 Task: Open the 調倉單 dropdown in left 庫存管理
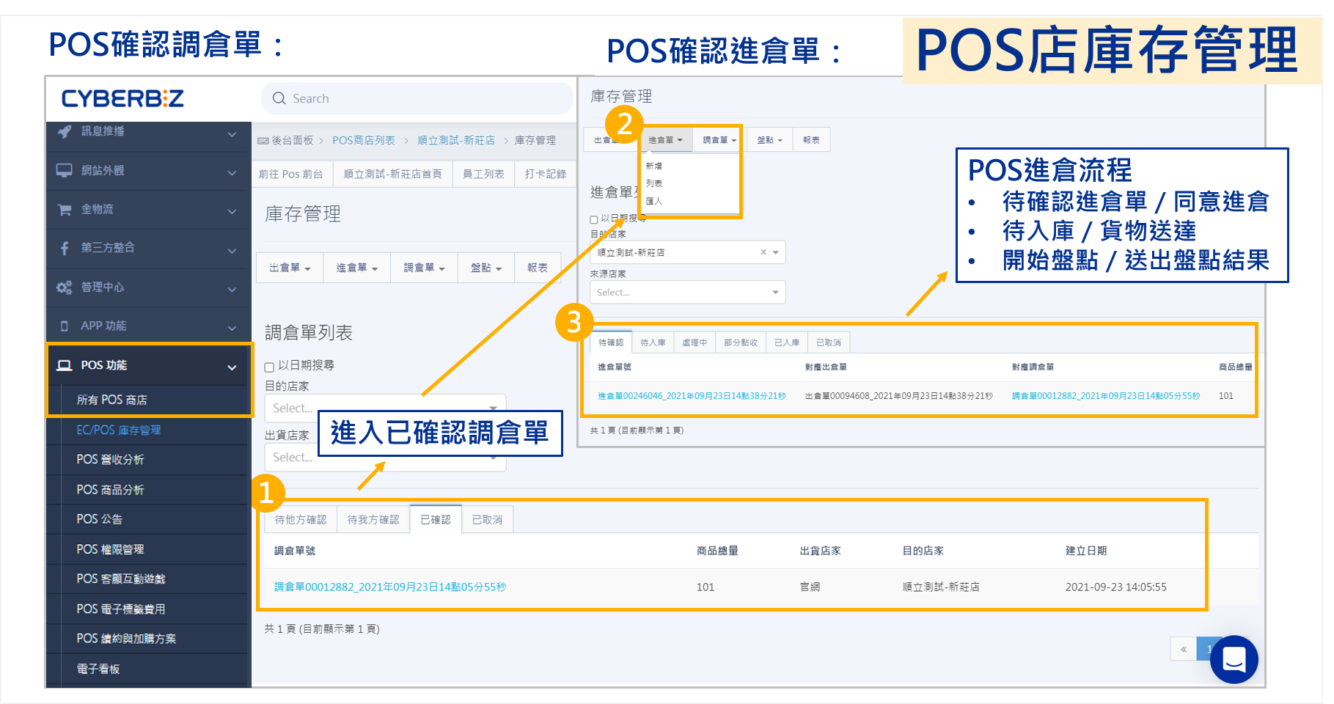pyautogui.click(x=425, y=268)
